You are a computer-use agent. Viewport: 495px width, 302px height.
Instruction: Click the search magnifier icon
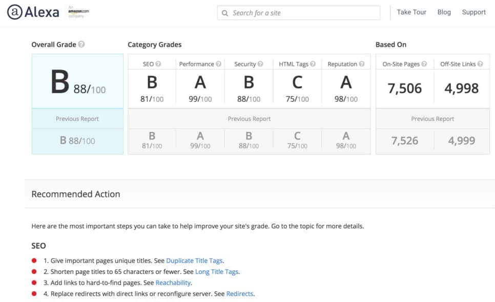225,13
